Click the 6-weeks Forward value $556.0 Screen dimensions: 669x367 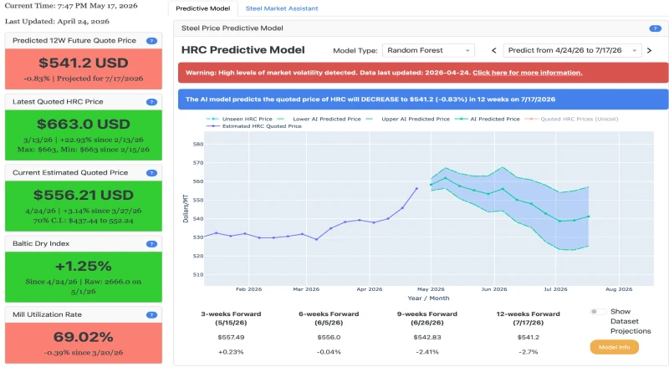[x=329, y=338]
